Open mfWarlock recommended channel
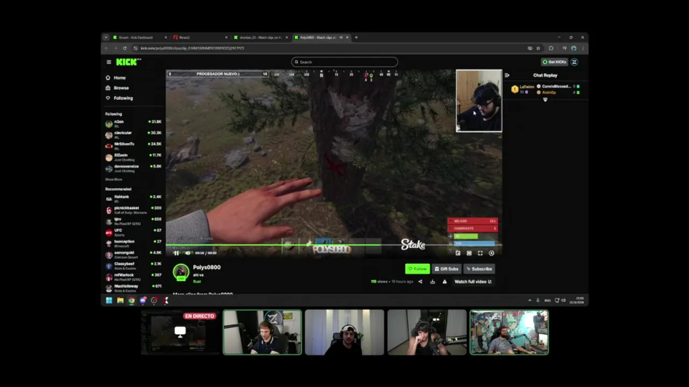The height and width of the screenshot is (387, 689). (x=133, y=277)
